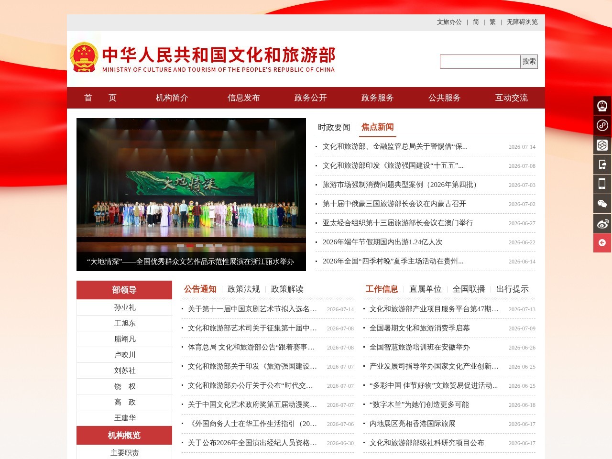Open the mini-program sidebar icon
Image resolution: width=612 pixels, height=459 pixels.
[x=602, y=125]
